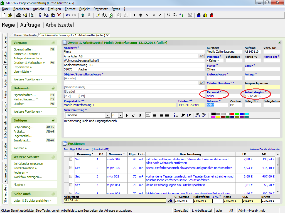Click Weitere Details einblenden link
Image resolution: width=285 pixels, height=213 pixels.
(265, 149)
